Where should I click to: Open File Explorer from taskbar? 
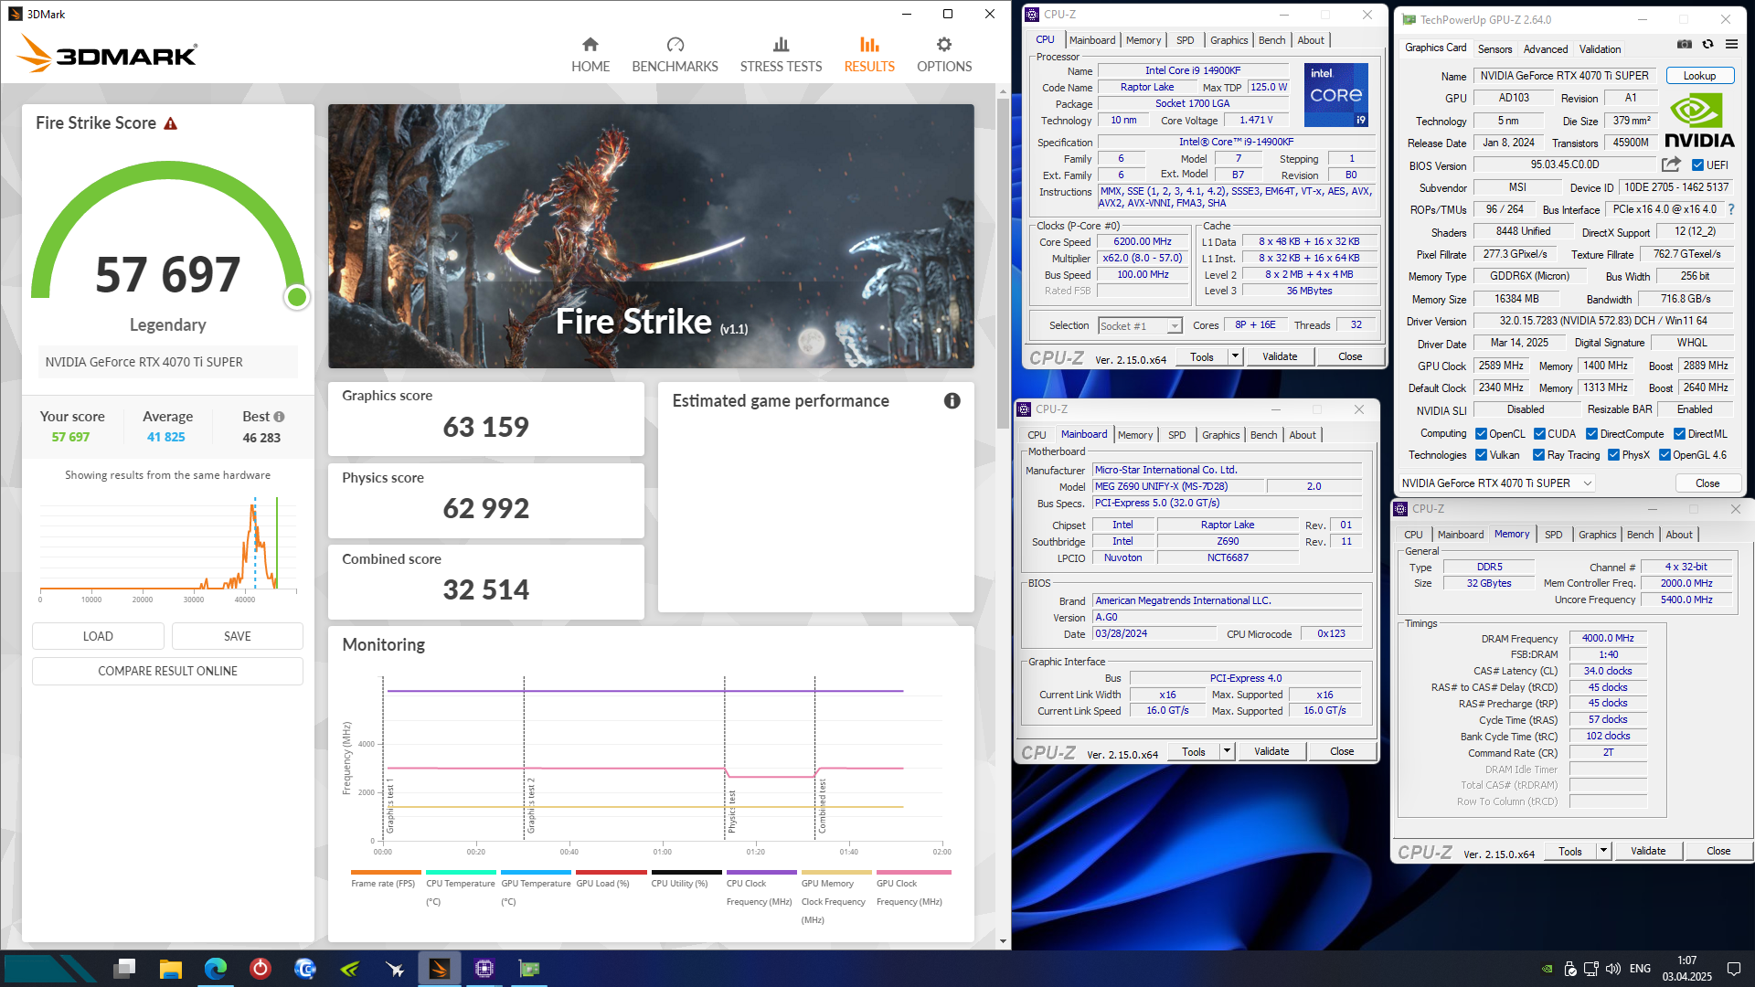point(171,968)
